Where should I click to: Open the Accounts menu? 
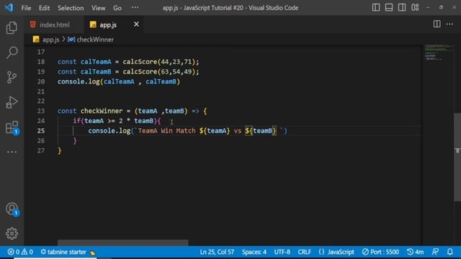[12, 209]
